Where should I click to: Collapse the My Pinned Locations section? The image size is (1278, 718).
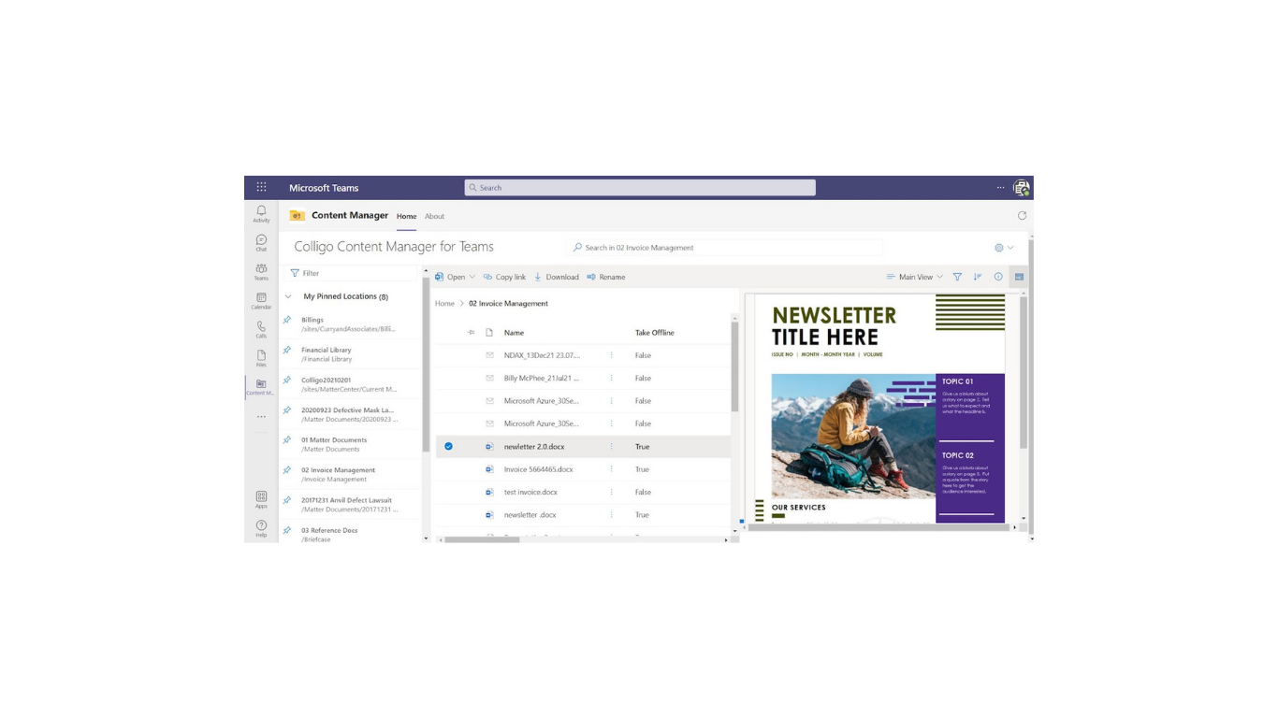pos(288,296)
